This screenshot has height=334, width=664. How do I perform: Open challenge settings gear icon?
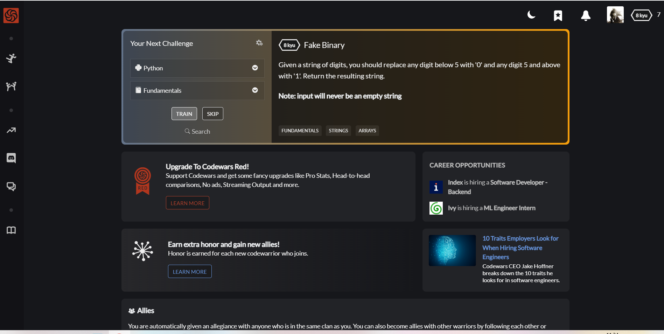point(259,43)
